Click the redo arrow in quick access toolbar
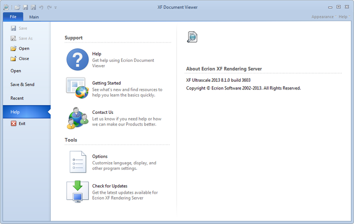The image size is (354, 224). point(49,7)
